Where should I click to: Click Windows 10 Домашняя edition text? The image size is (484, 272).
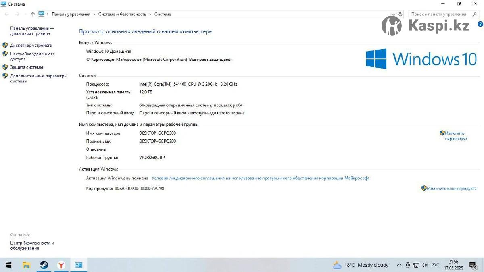[x=108, y=52]
